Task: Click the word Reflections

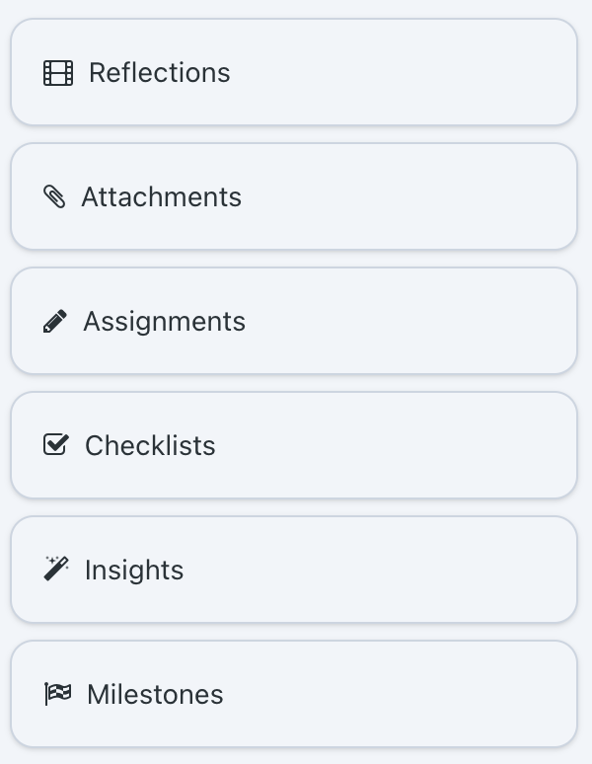Action: pyautogui.click(x=159, y=73)
